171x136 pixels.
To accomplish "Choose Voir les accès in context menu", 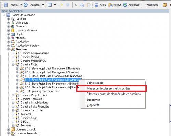I will (95, 83).
